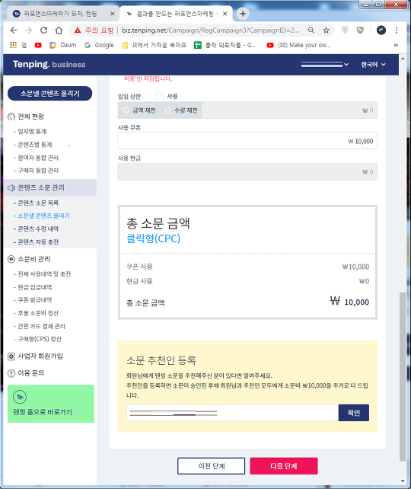Select the 금액 제한 radio button
Screen dimensions: 411x489
coord(126,110)
